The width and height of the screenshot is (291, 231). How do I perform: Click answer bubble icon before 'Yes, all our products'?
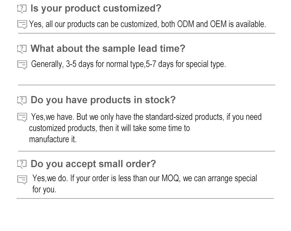coord(22,25)
